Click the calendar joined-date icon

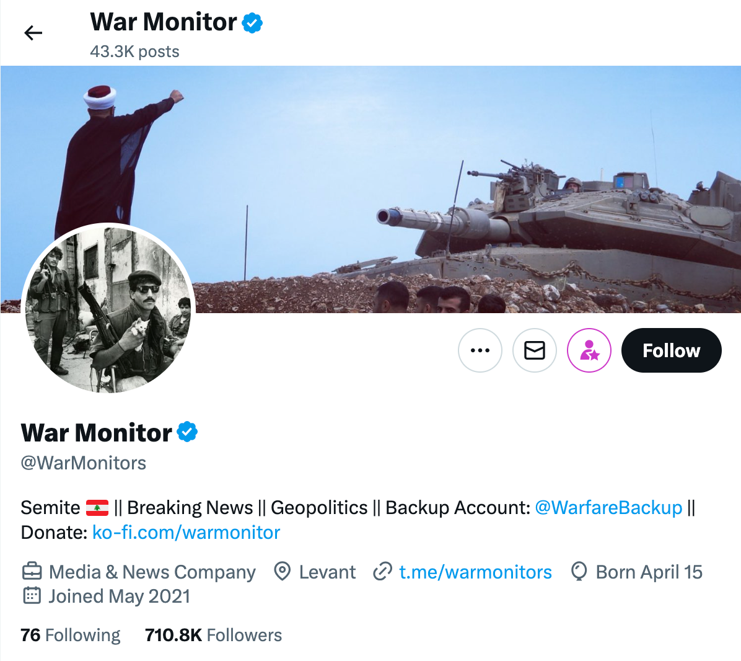pos(32,596)
